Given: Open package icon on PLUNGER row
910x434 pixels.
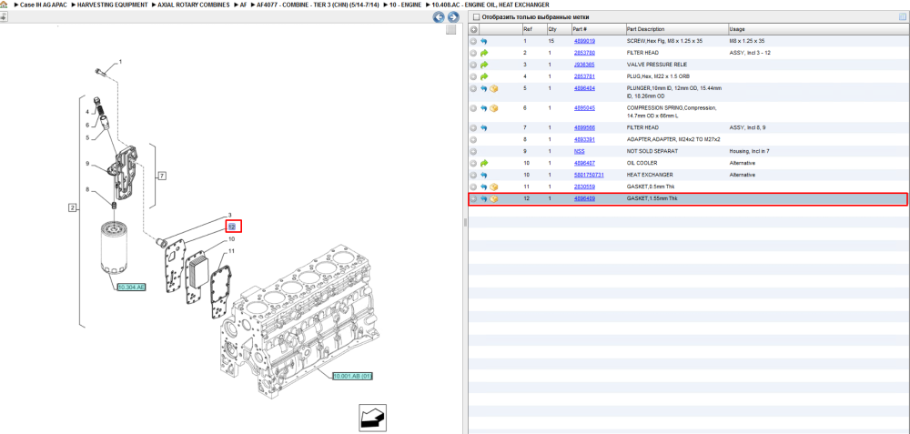Looking at the screenshot, I should pyautogui.click(x=494, y=89).
